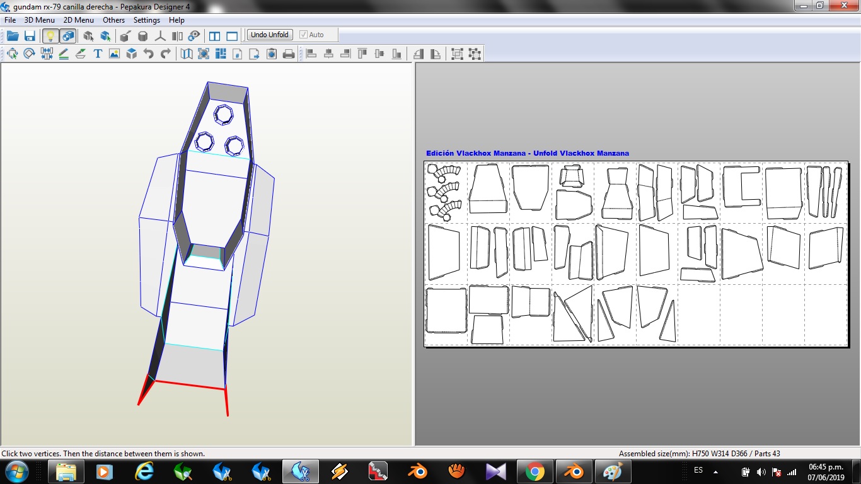The height and width of the screenshot is (484, 861).
Task: Click the three-axis coordinate icon
Action: pyautogui.click(x=160, y=35)
